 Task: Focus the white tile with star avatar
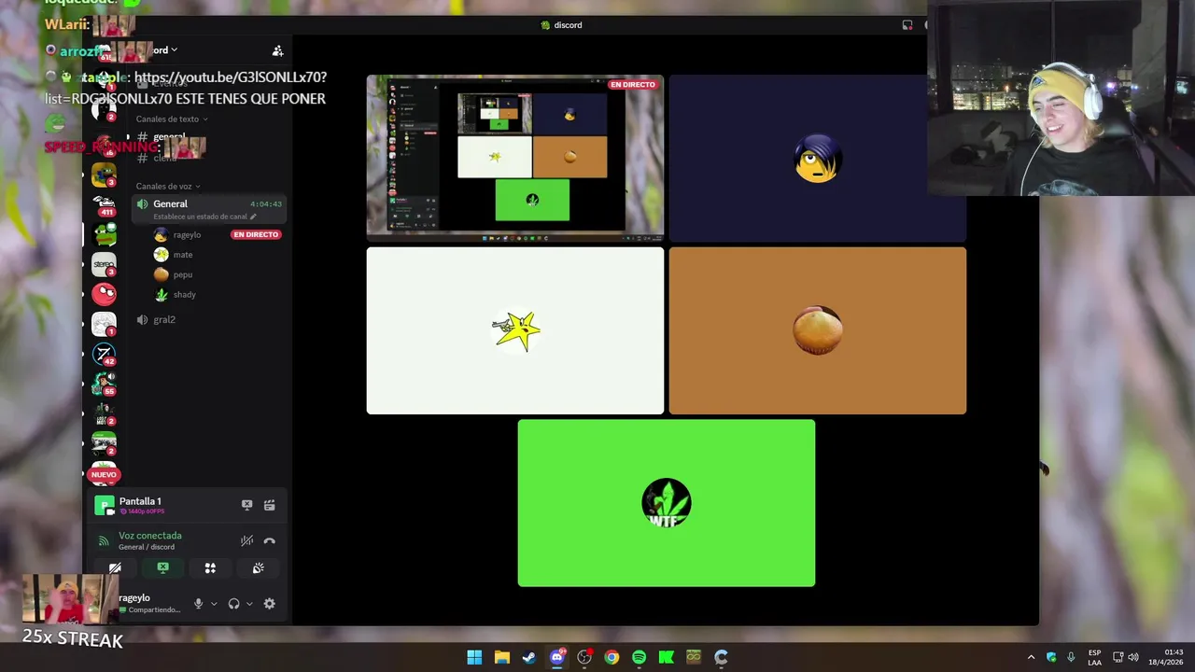515,330
